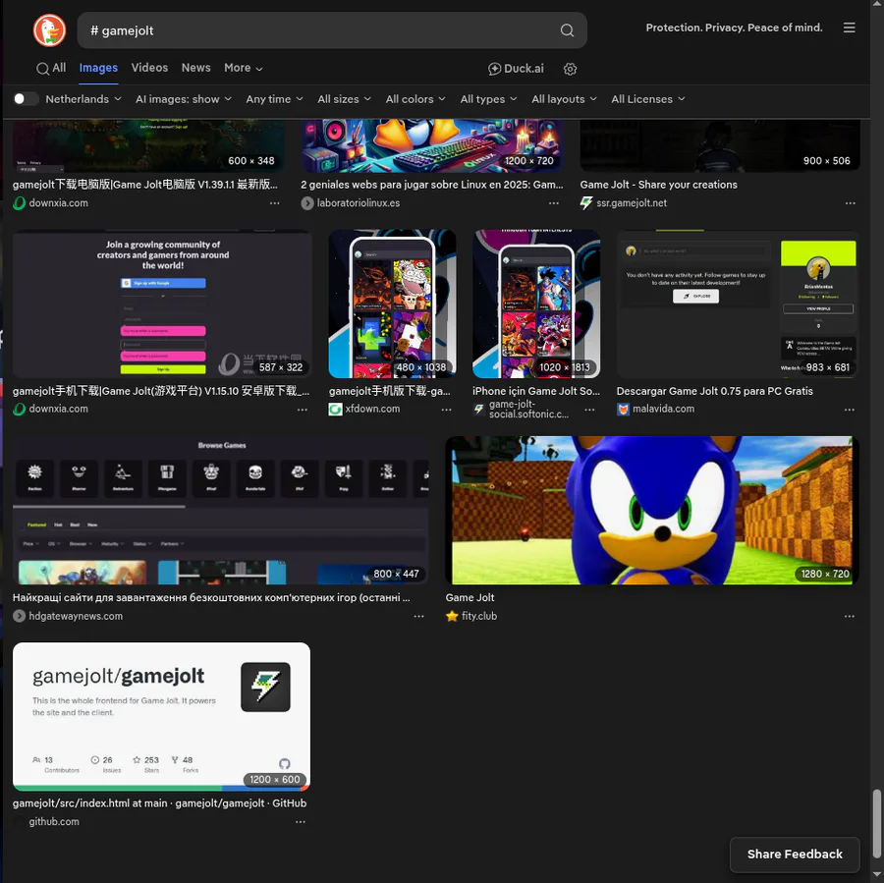Click the Share Feedback button
This screenshot has width=884, height=883.
(795, 855)
